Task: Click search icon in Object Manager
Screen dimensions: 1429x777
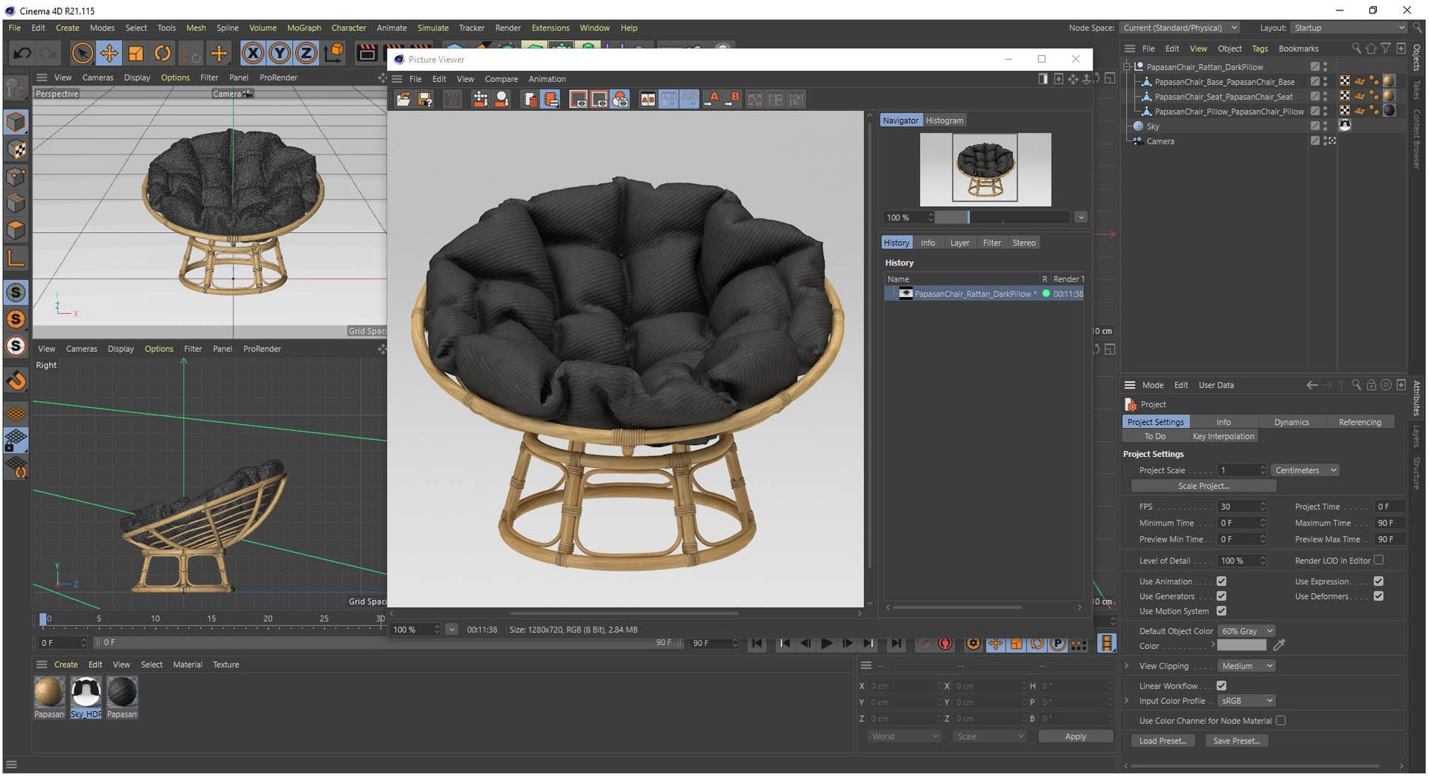Action: [1356, 48]
